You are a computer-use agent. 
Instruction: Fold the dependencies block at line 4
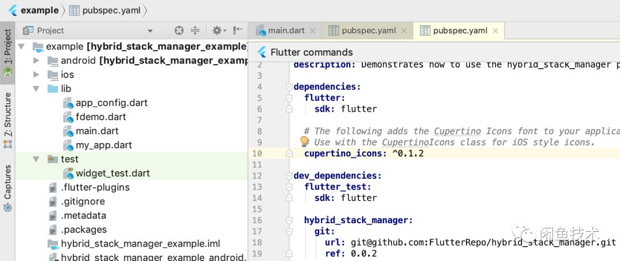point(289,87)
